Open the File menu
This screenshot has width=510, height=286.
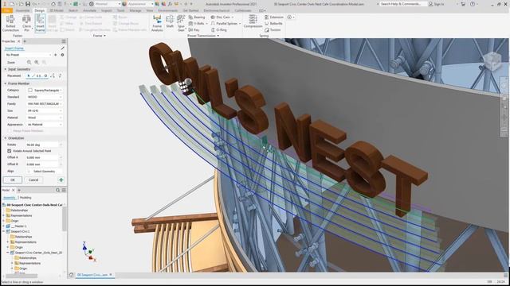click(x=6, y=10)
